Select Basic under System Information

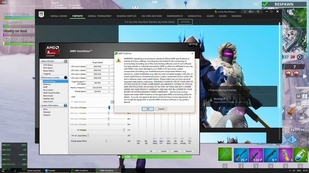point(45,109)
